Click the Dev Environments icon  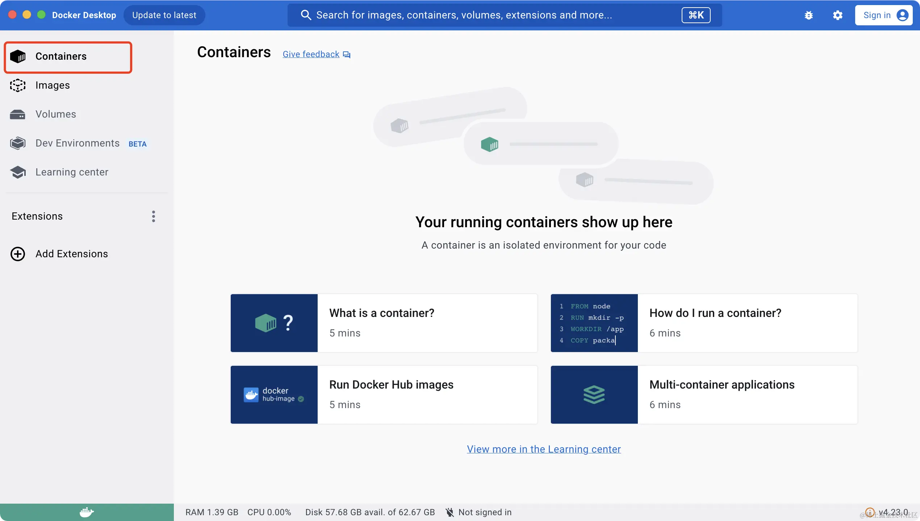(18, 143)
